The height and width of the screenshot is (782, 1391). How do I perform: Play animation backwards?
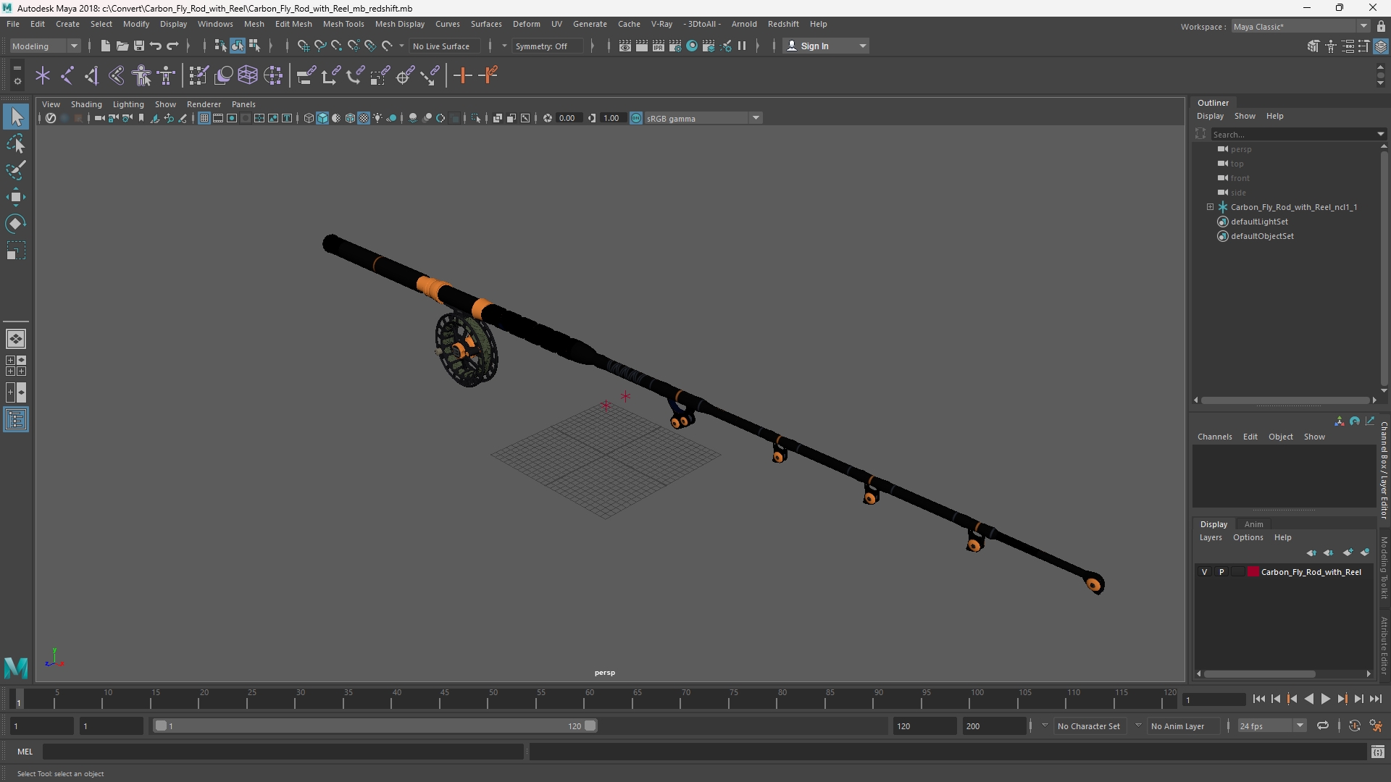[x=1309, y=699]
